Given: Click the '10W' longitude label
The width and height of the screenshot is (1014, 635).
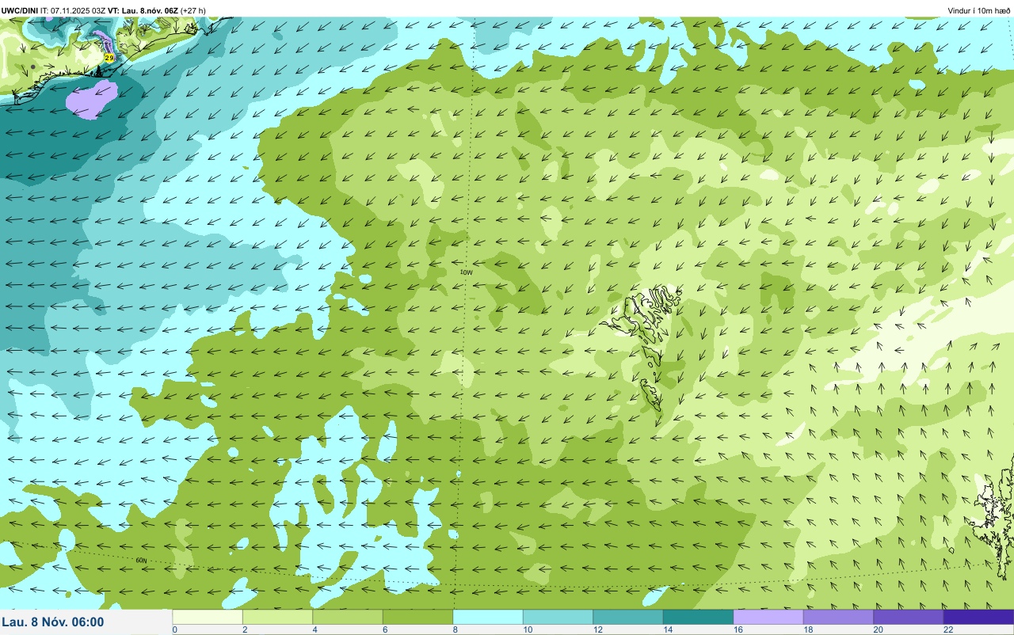Looking at the screenshot, I should coord(467,272).
